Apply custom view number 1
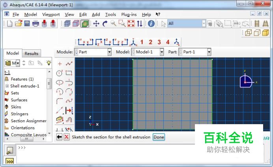273x167 pixels. click(142, 42)
